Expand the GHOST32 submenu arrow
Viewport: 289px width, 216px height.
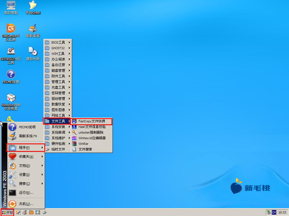[x=69, y=48]
